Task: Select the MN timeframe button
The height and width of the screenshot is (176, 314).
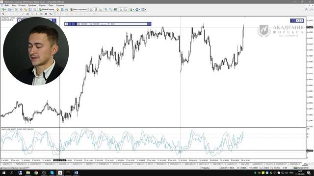Action: 95,14
